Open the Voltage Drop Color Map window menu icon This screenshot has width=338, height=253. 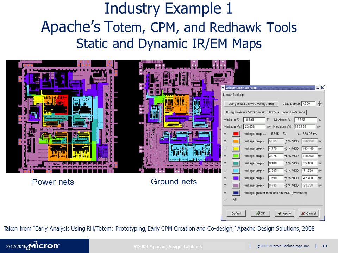point(223,88)
